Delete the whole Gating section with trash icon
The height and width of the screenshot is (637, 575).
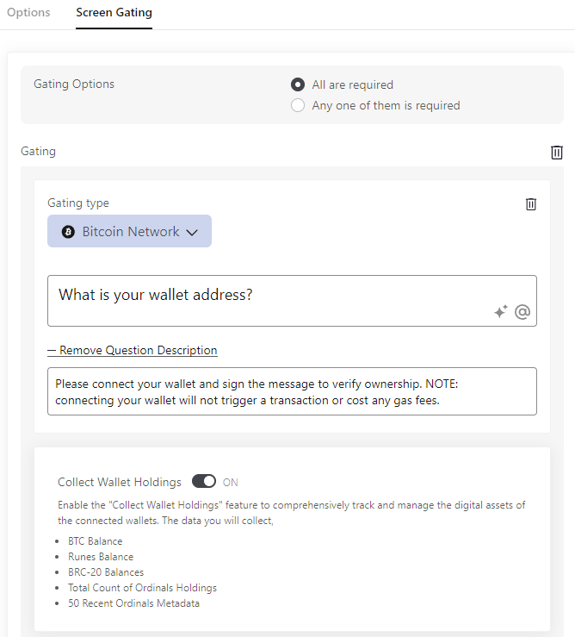point(557,153)
